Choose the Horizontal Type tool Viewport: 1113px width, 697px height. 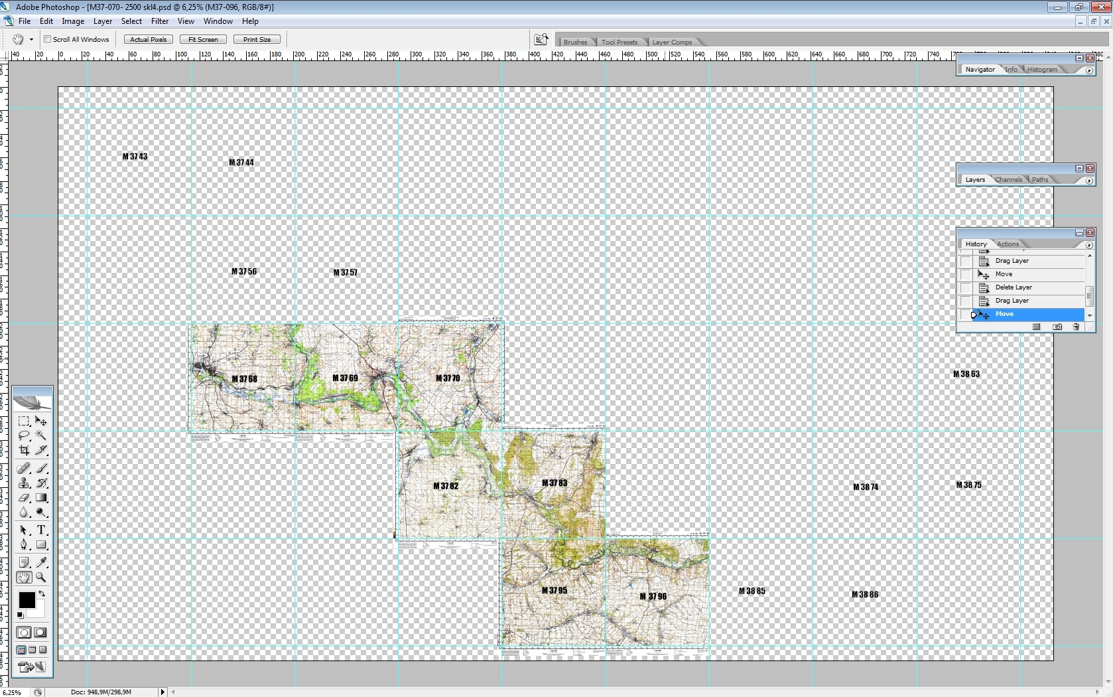(x=41, y=530)
